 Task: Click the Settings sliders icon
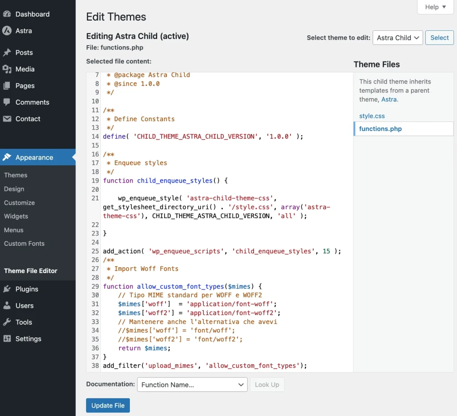[x=7, y=339]
